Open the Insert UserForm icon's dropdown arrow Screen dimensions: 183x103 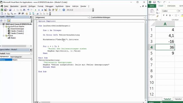[7, 10]
